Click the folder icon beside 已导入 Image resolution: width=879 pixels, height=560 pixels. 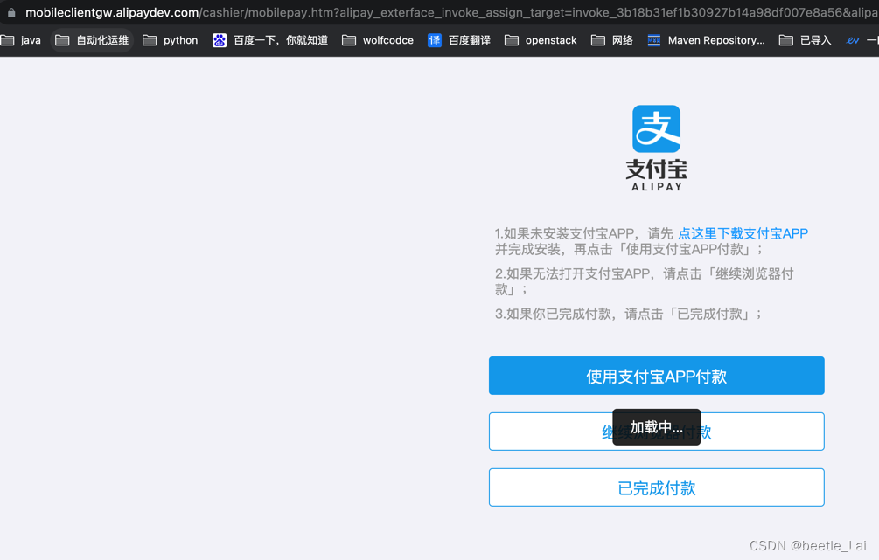[x=786, y=40]
